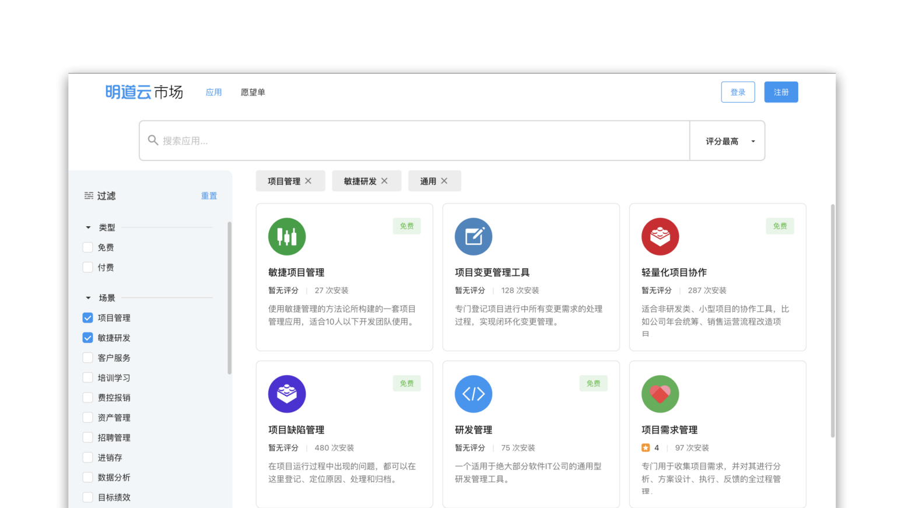Open the 评分最高 sort dropdown
The height and width of the screenshot is (508, 905).
pos(727,141)
